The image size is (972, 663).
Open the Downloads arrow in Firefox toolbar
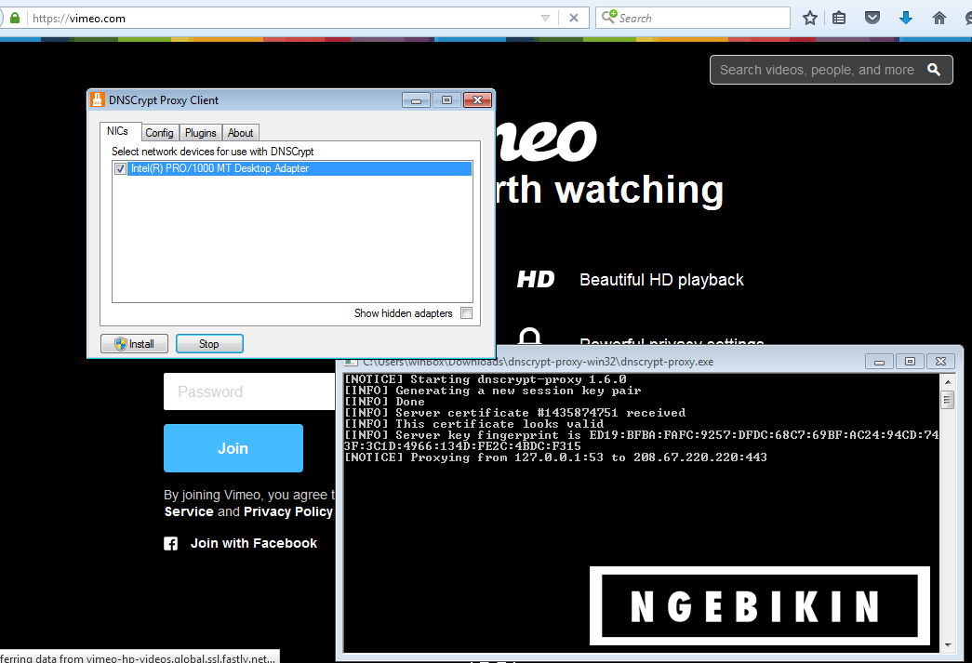point(906,18)
